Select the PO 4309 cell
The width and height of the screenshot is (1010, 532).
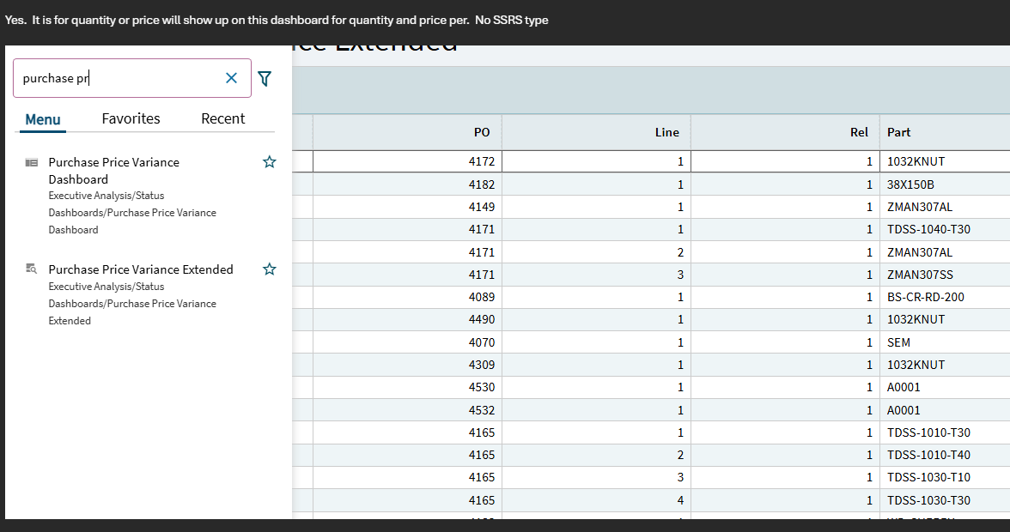tap(407, 365)
